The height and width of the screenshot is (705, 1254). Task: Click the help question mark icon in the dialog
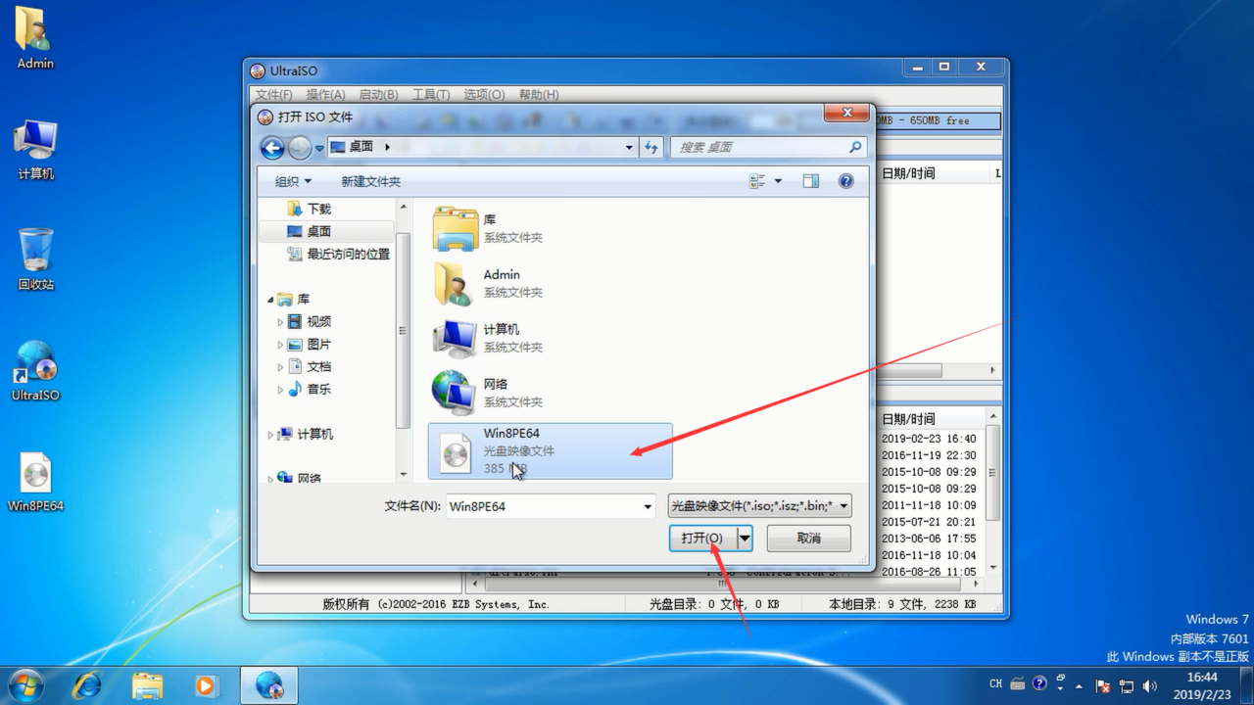[x=845, y=181]
